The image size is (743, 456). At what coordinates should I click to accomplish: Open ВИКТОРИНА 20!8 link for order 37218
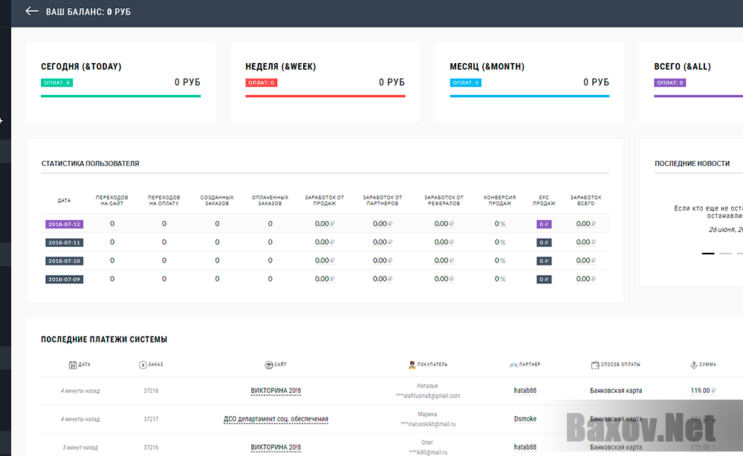(276, 391)
